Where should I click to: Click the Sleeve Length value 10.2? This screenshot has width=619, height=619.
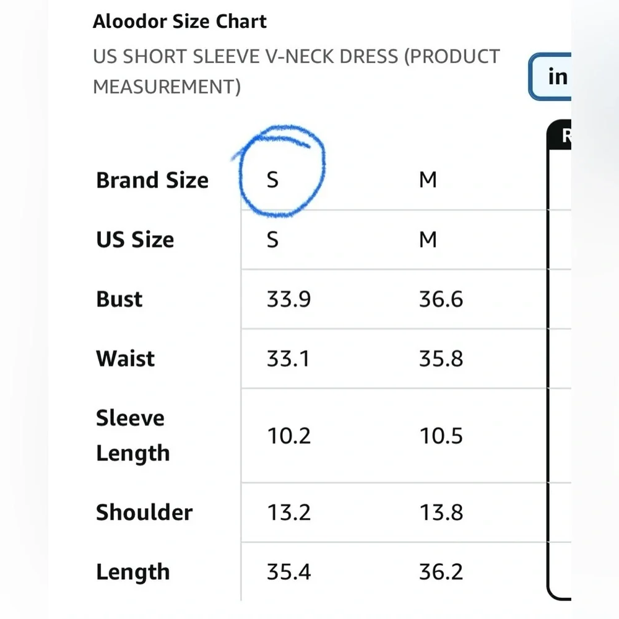(288, 436)
